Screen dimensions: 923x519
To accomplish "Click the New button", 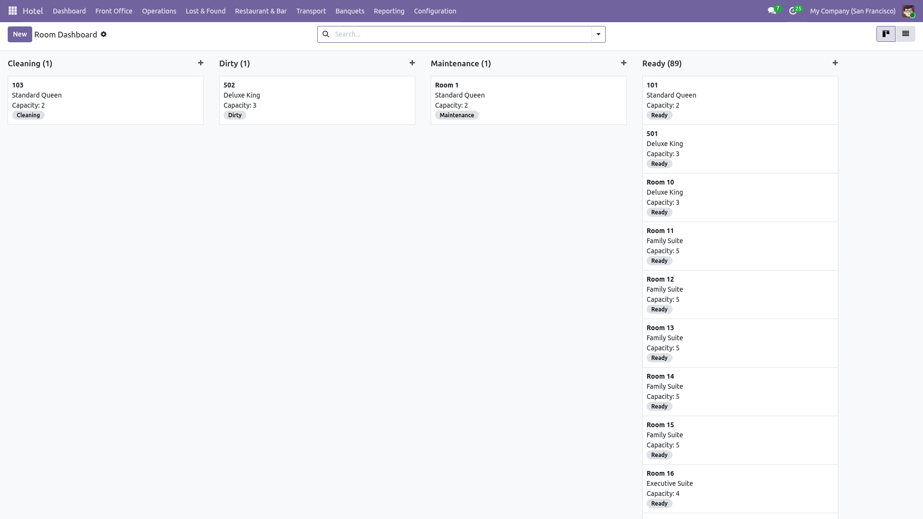I will [20, 34].
